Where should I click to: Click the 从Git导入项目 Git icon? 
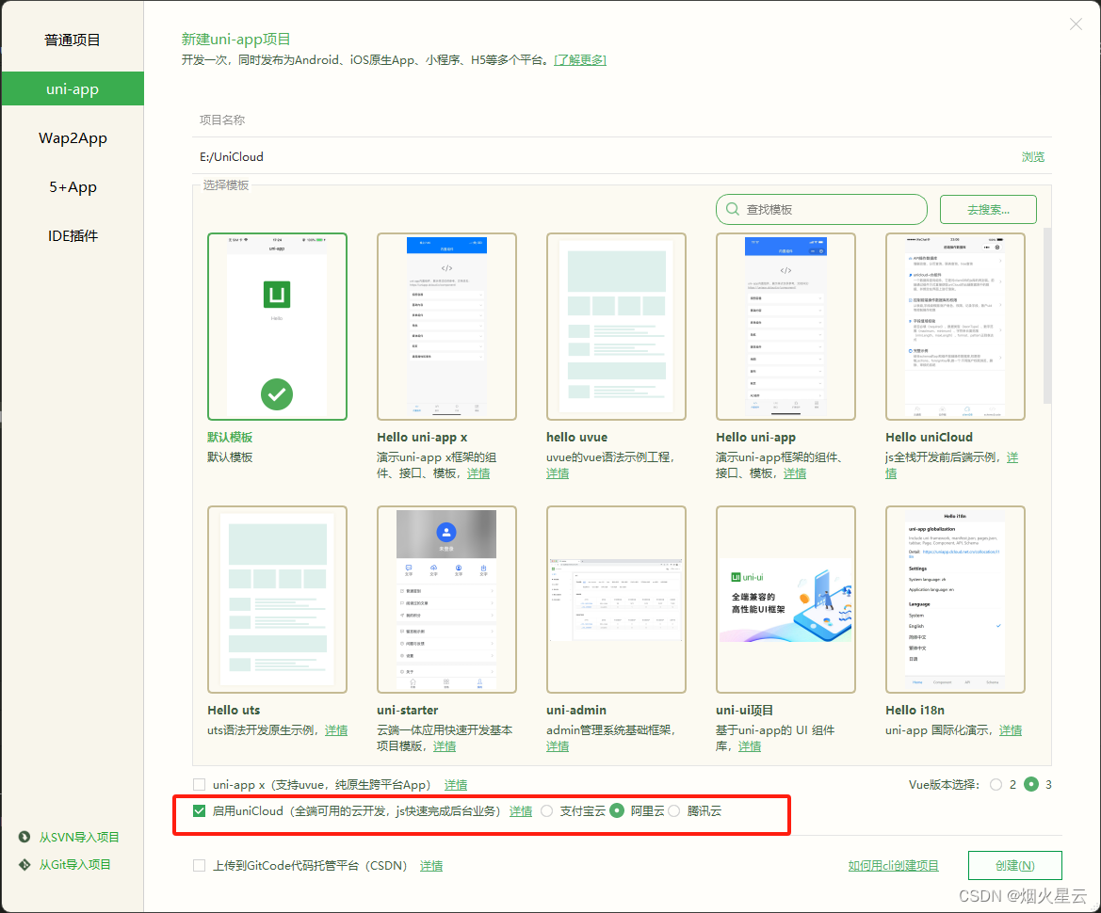coord(24,865)
